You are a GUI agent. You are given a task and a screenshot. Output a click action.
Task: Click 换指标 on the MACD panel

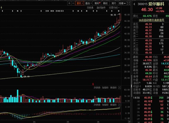113,105
